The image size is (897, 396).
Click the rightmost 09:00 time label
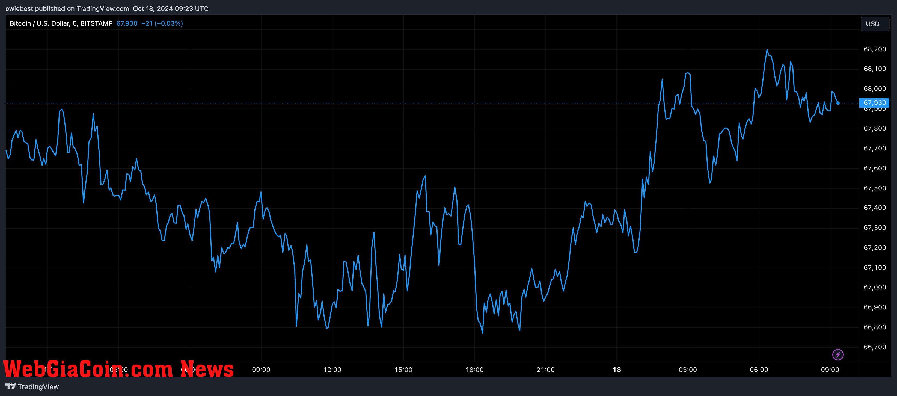(830, 370)
